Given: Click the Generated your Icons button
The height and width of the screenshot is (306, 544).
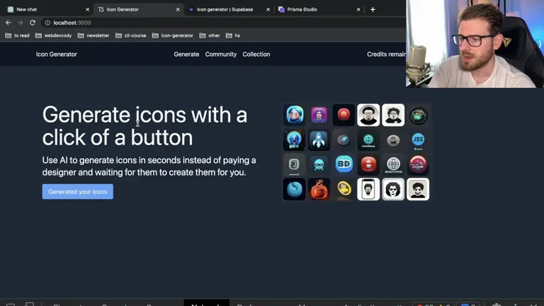Looking at the screenshot, I should pos(78,191).
